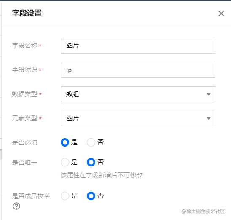This screenshot has height=220, width=231.
Task: Expand the 元素类型 dropdown showing 图片
Action: (138, 118)
